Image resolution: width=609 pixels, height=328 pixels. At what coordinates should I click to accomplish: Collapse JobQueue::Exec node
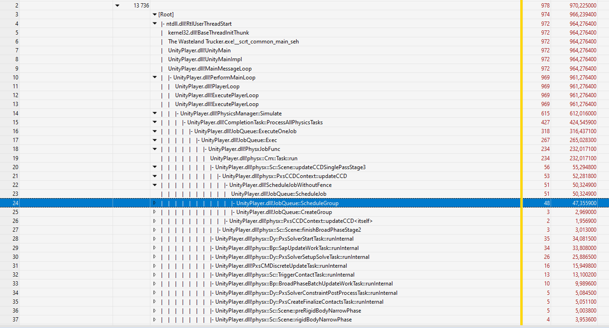tap(155, 140)
